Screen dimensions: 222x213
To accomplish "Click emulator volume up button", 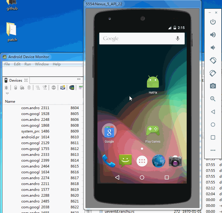I will [213, 35].
